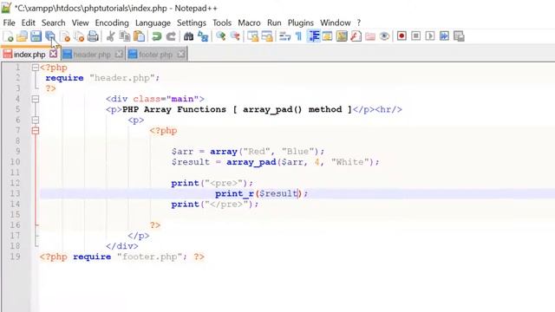This screenshot has width=555, height=312.
Task: Zoom in with the magnifier plus icon
Action: click(x=221, y=36)
